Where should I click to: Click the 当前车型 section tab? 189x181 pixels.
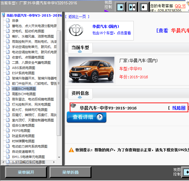[80, 48]
